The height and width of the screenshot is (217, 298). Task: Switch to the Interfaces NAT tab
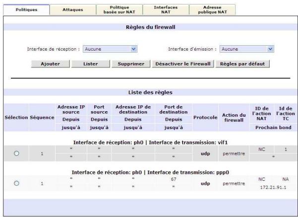click(x=166, y=10)
